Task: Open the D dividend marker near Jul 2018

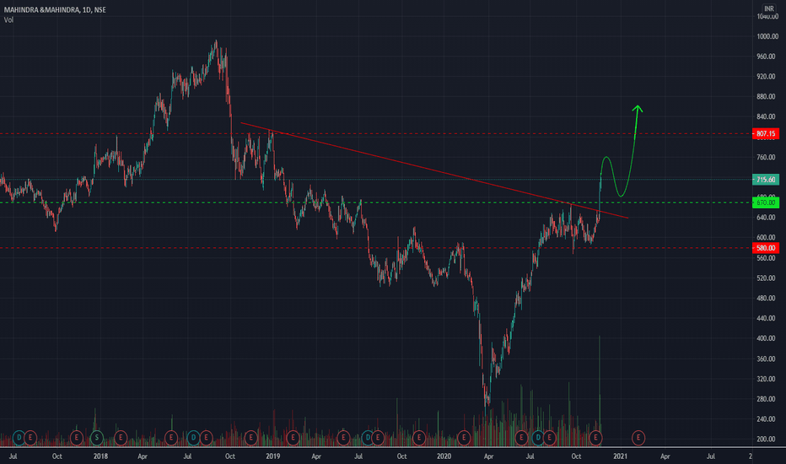Action: coord(193,438)
